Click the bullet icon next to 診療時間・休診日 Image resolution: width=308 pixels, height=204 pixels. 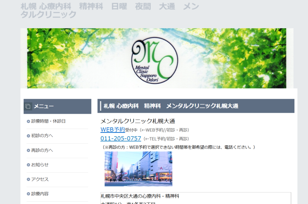pos(28,121)
